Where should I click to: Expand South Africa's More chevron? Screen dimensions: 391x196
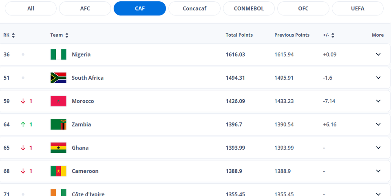click(378, 78)
